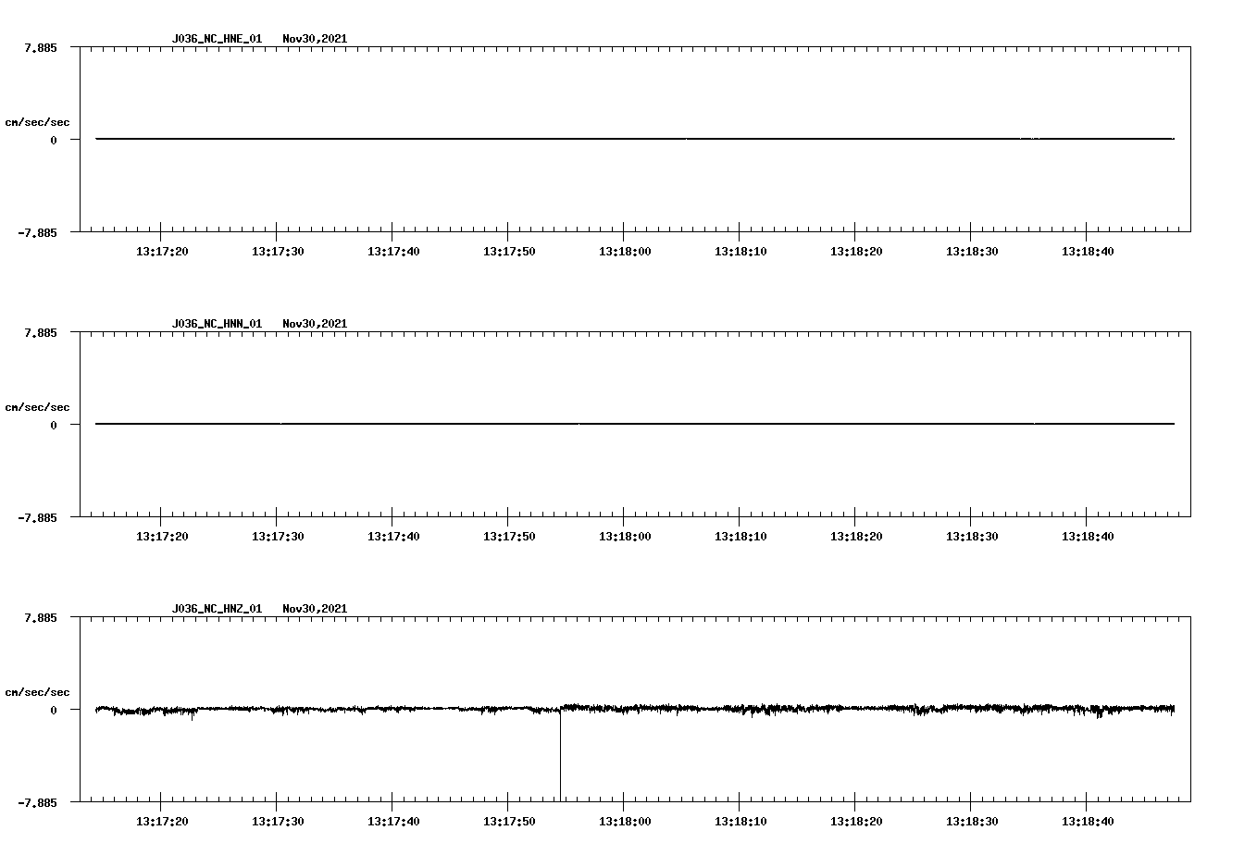This screenshot has height=855, width=1257.
Task: Click the 13:18:40 time label under HNE plot
Action: (x=1088, y=252)
